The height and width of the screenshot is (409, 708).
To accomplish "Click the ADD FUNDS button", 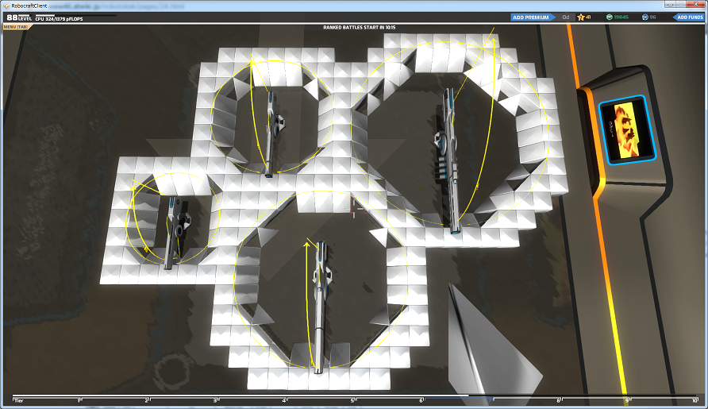I will coord(688,17).
